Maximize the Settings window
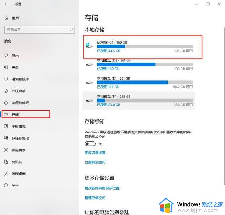 [x=208, y=4]
